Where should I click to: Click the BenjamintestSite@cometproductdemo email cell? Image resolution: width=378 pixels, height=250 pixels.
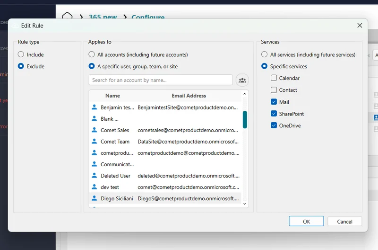pos(188,107)
